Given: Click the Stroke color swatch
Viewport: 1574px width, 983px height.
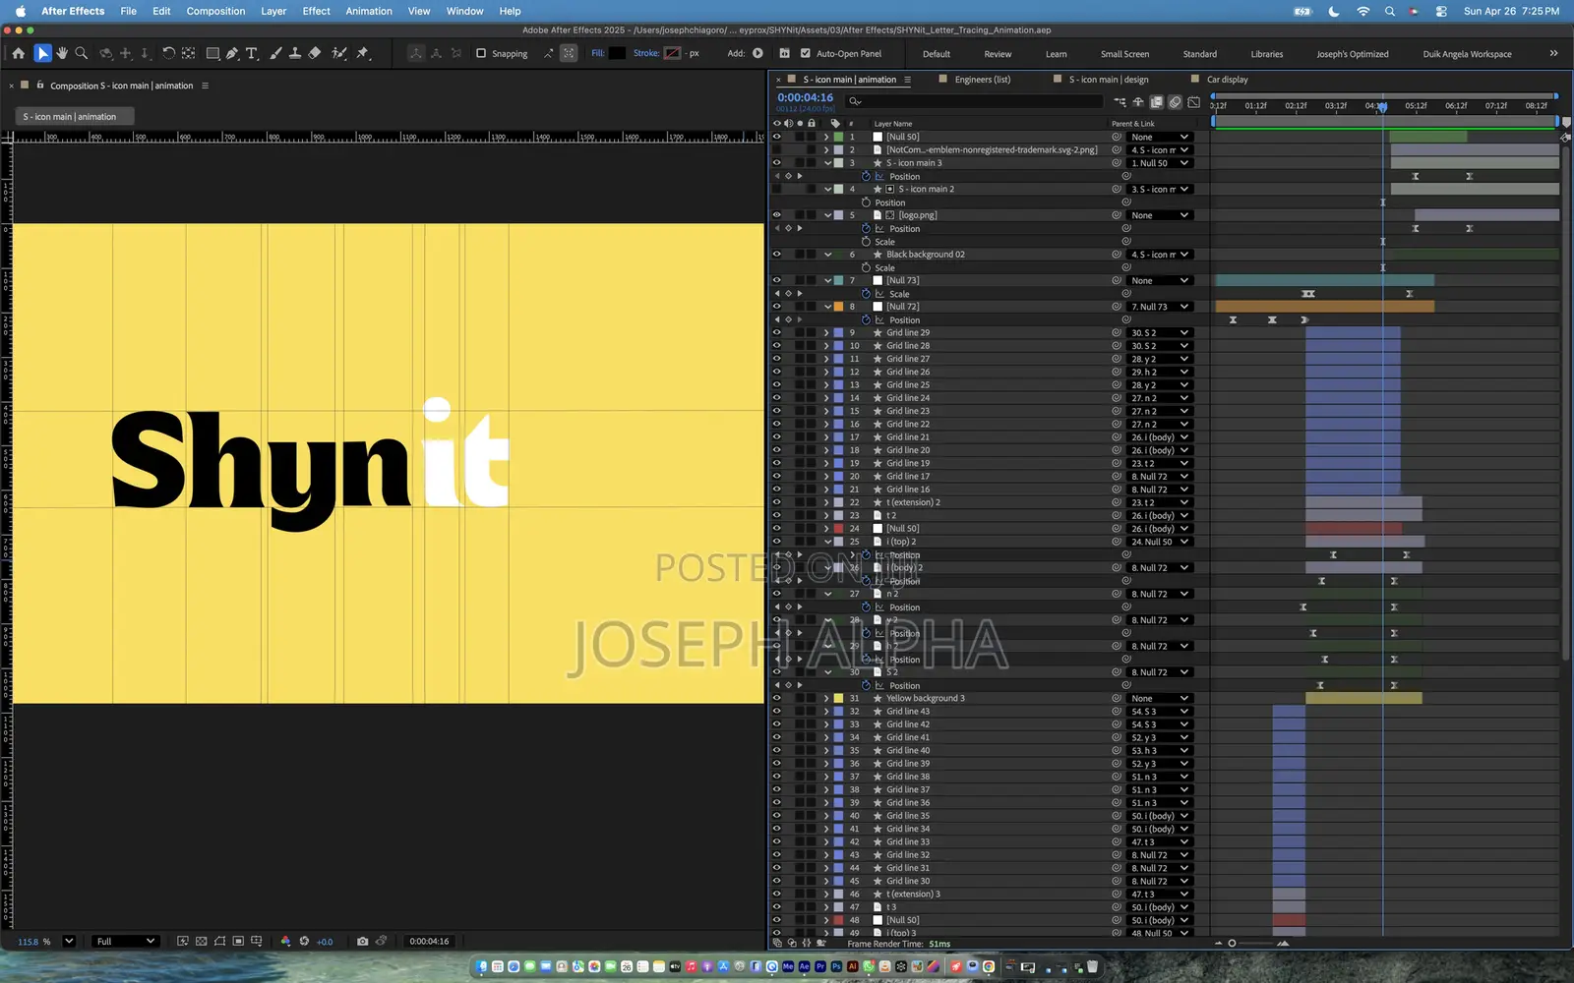Looking at the screenshot, I should [x=672, y=53].
